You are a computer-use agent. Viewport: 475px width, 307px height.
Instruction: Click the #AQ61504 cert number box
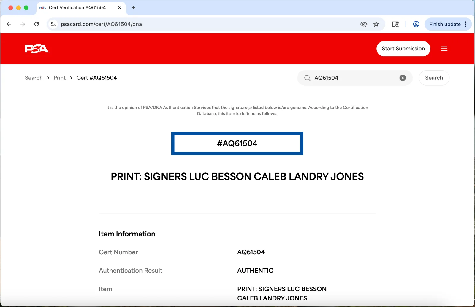237,143
